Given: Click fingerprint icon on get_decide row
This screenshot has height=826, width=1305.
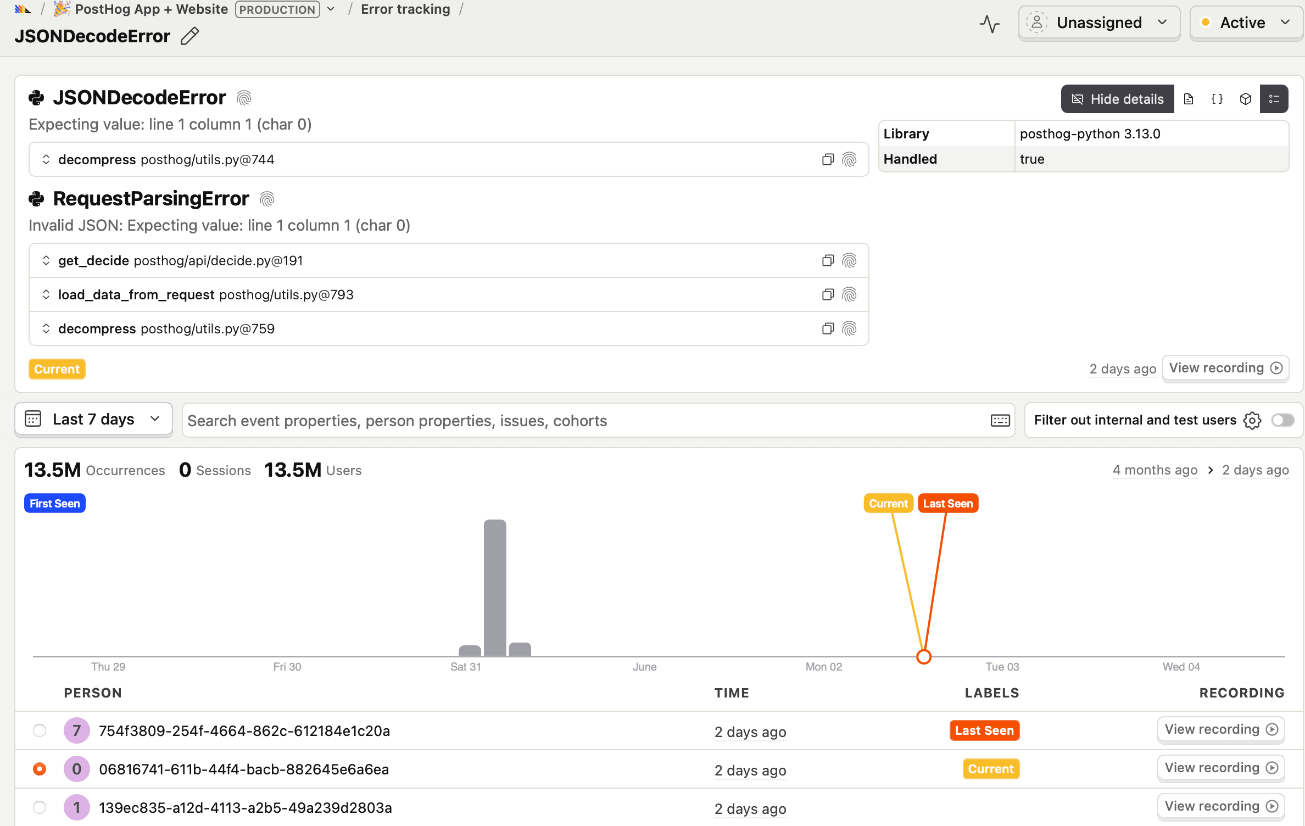Looking at the screenshot, I should click(x=849, y=260).
